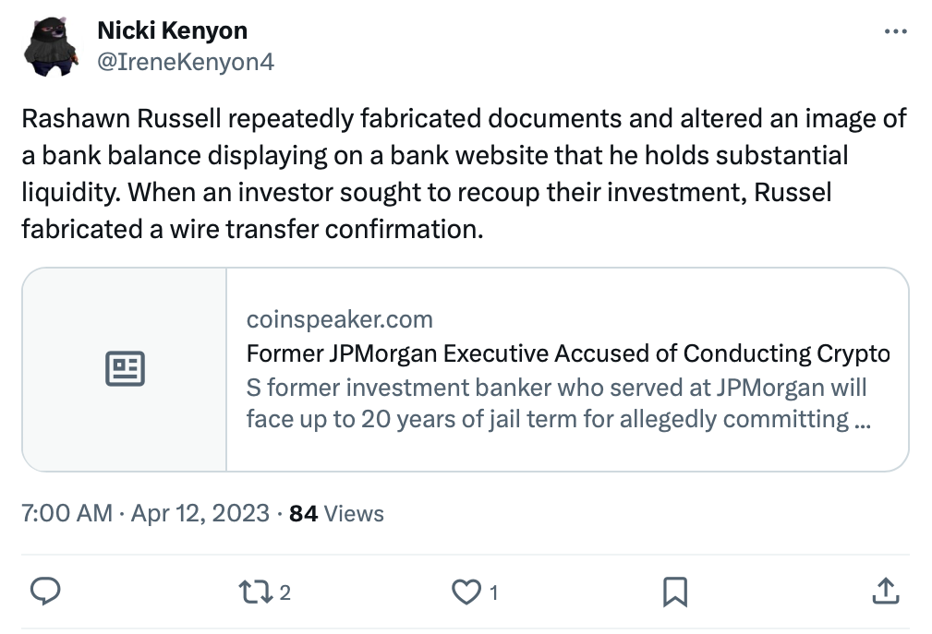Click the article placeholder icon in link card

click(x=125, y=369)
